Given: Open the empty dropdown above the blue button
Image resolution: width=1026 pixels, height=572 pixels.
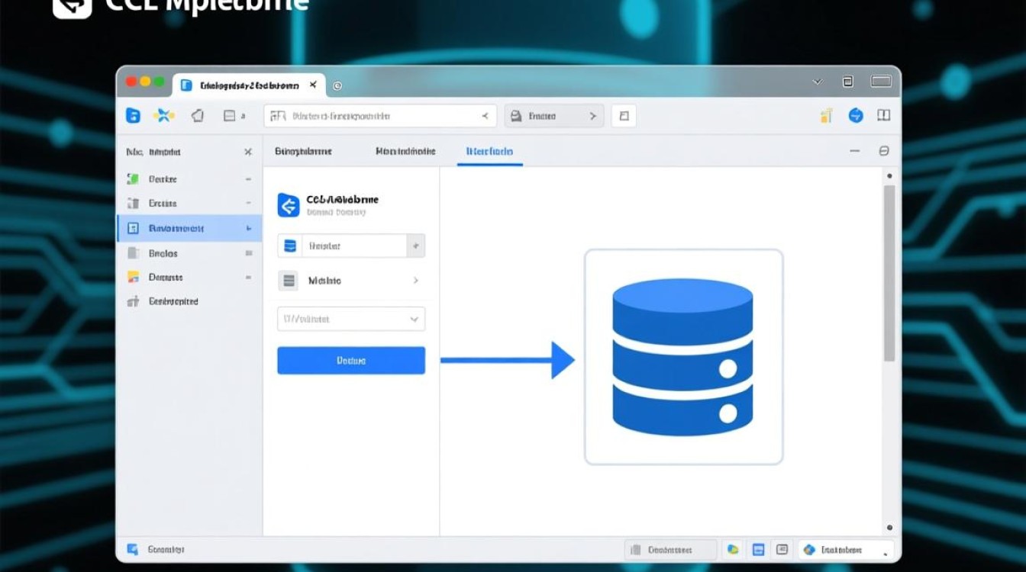Looking at the screenshot, I should click(350, 319).
